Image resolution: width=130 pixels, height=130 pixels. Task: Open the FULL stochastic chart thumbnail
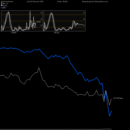pyautogui.click(x=64, y=21)
